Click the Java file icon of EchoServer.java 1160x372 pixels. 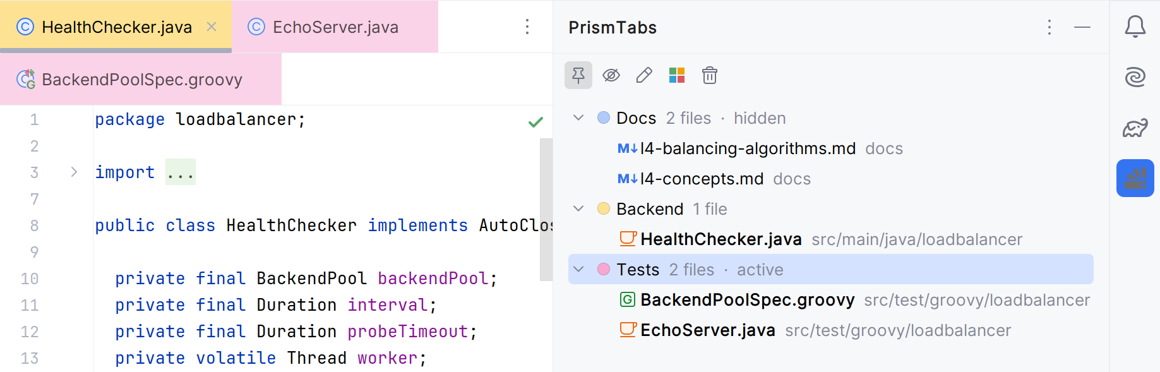pos(628,330)
